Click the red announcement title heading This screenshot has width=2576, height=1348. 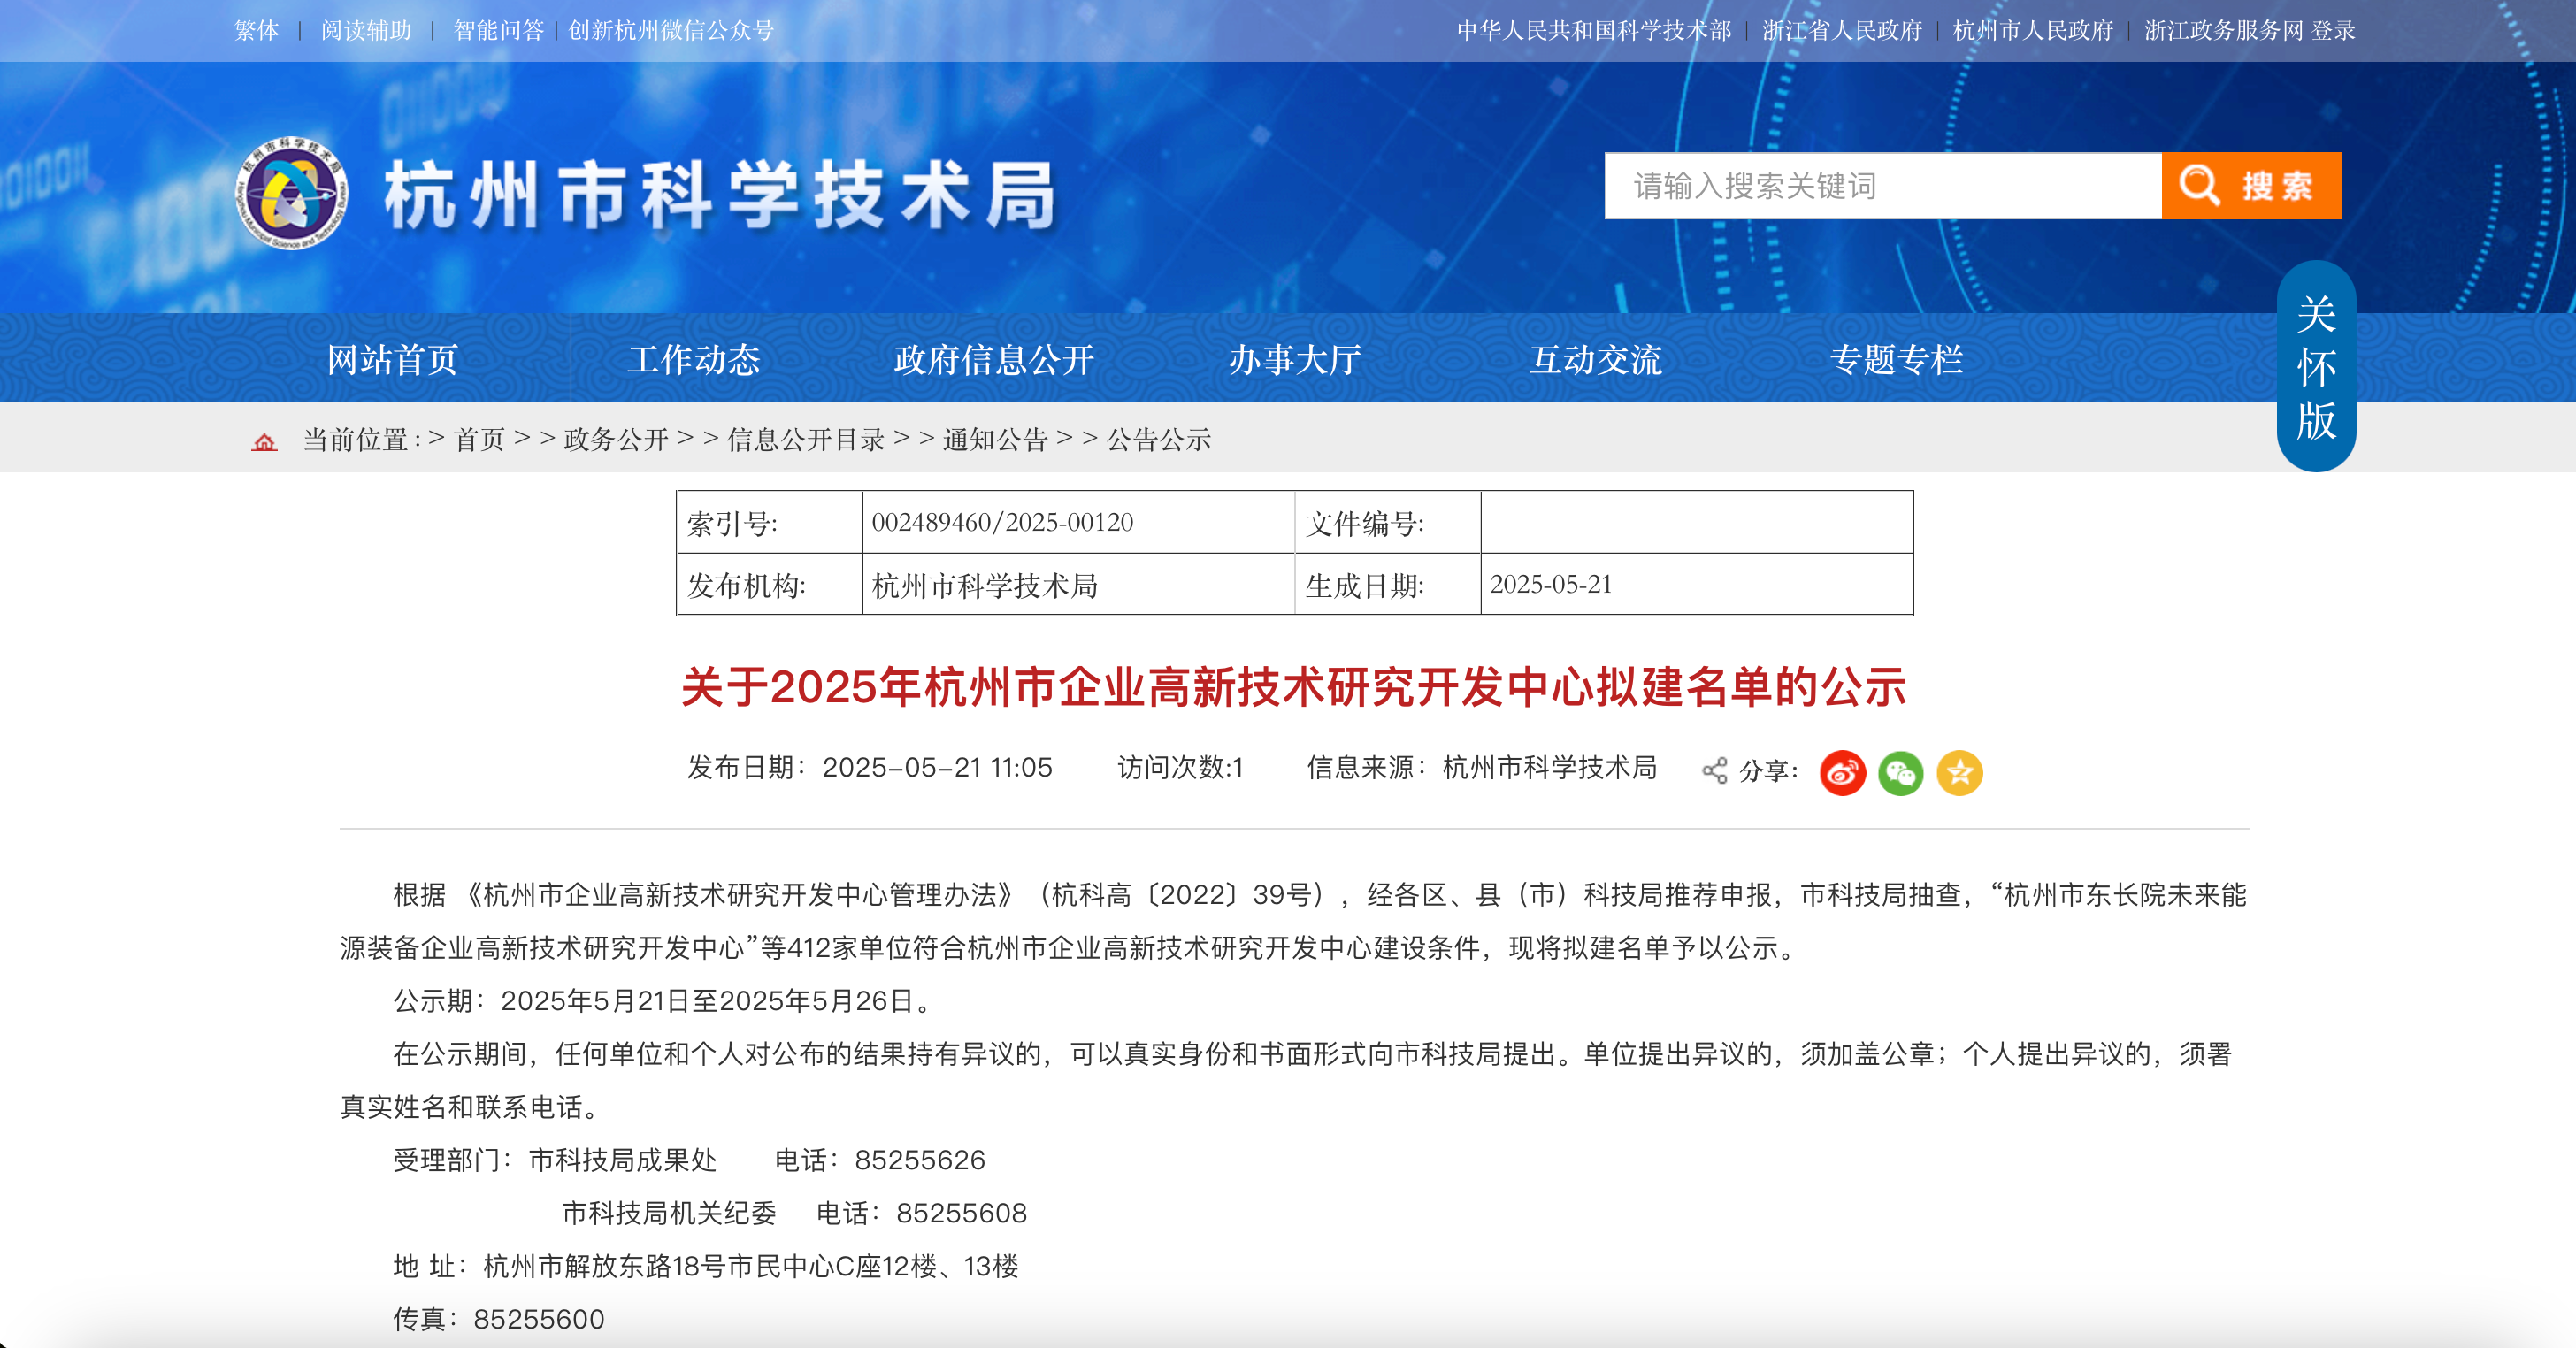[1294, 687]
